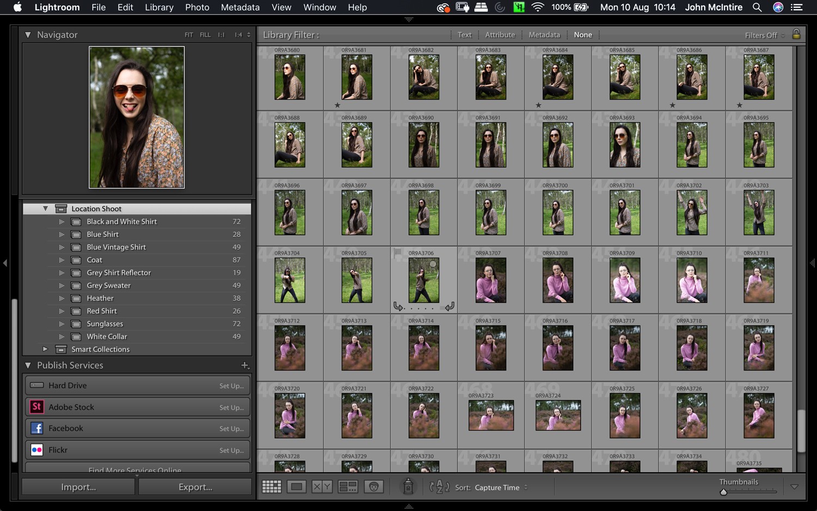Activate Survey view mode

347,486
